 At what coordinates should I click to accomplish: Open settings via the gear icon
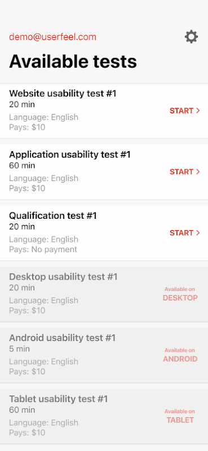191,37
